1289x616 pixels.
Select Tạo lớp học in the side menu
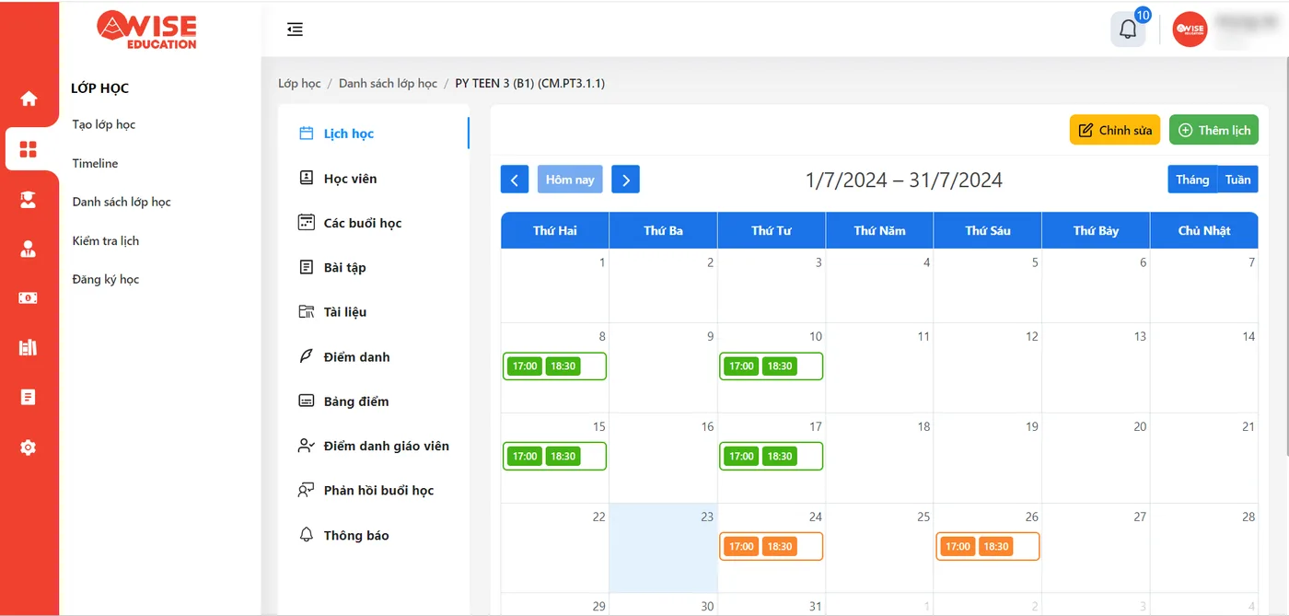coord(104,124)
